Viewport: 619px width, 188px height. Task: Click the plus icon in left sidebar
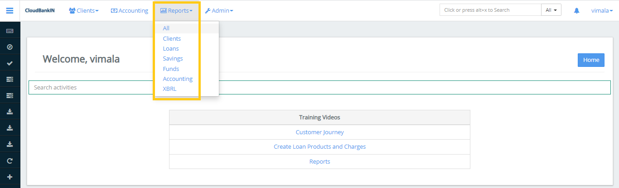tap(10, 177)
